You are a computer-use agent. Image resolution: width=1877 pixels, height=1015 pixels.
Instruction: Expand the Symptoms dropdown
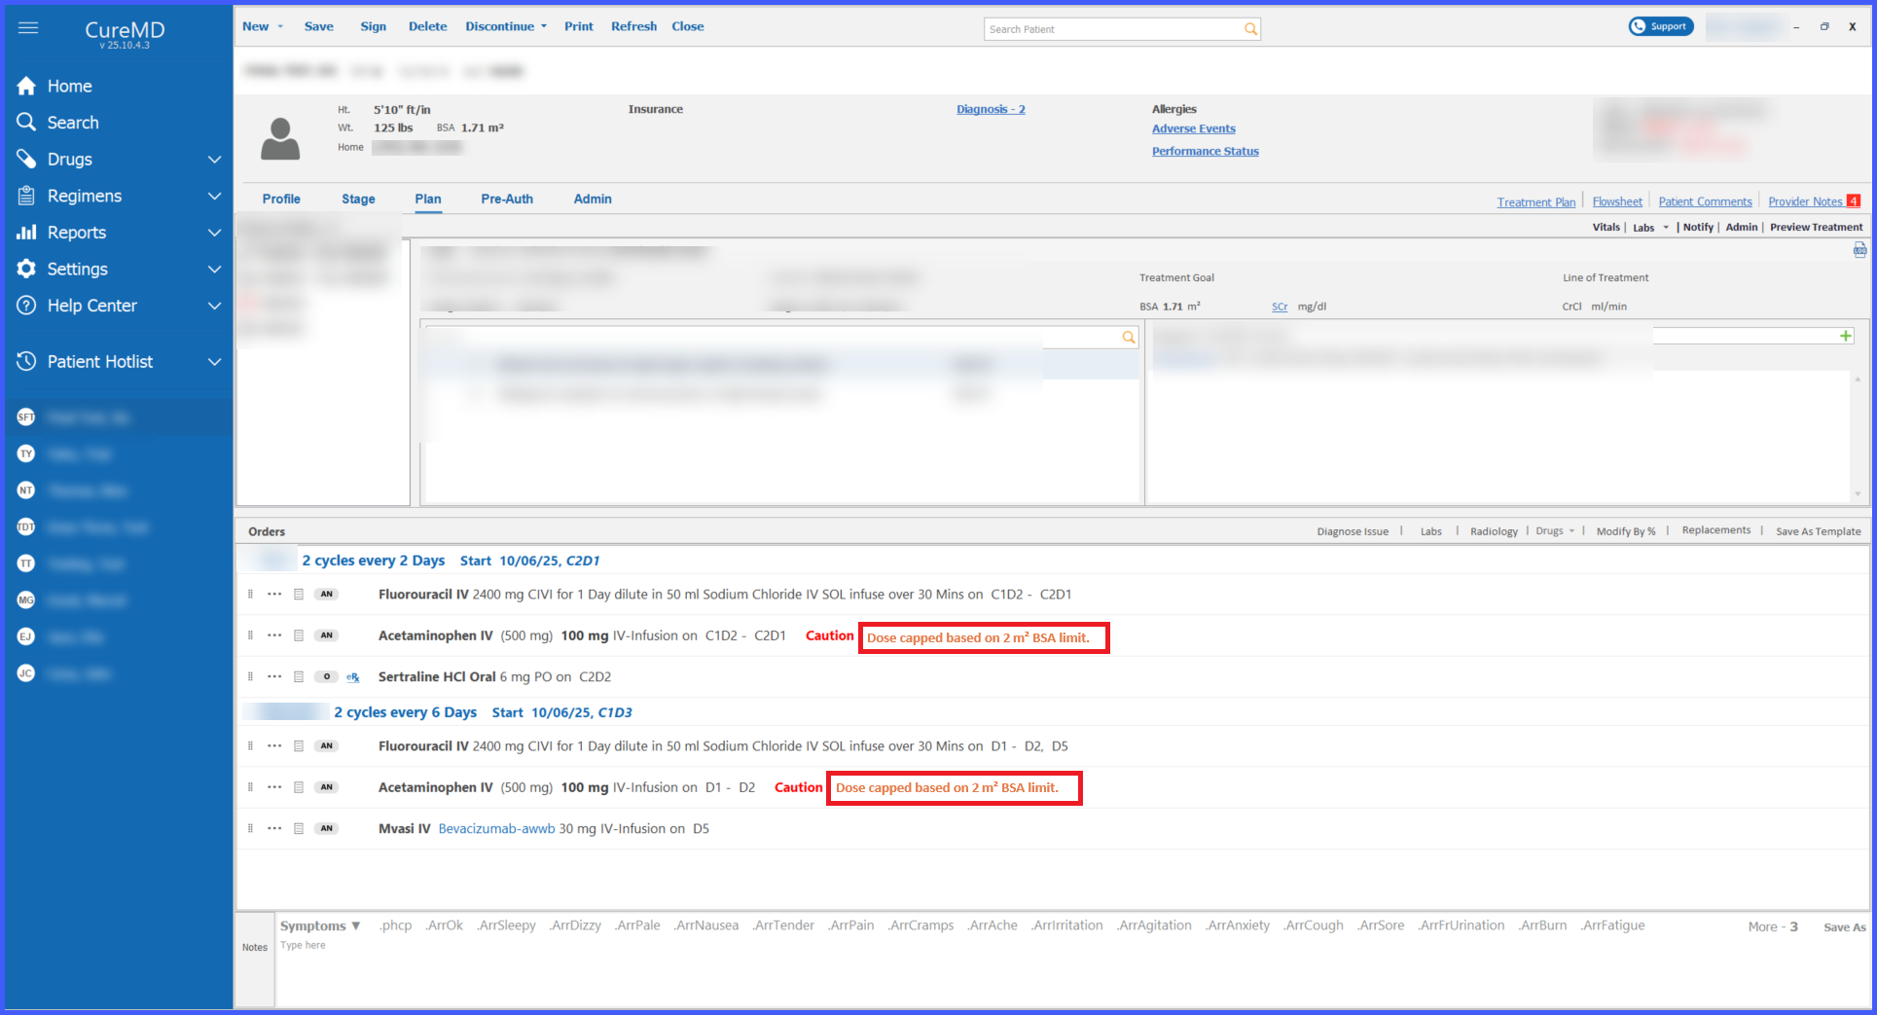[x=320, y=925]
